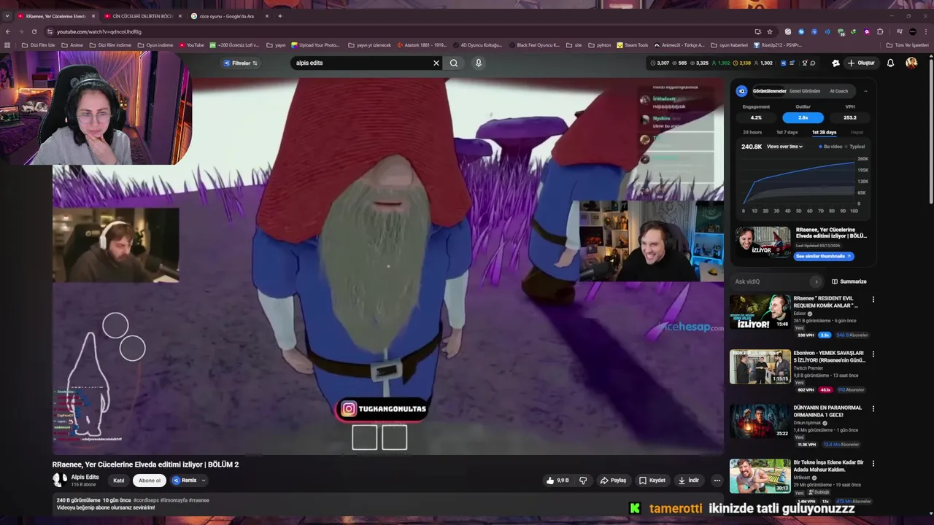
Task: Open options for the RESIDENT EVIL suggested video
Action: click(x=873, y=299)
